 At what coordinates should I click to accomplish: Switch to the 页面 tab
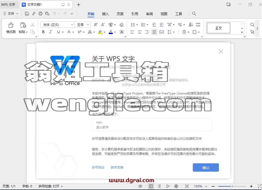[120, 14]
